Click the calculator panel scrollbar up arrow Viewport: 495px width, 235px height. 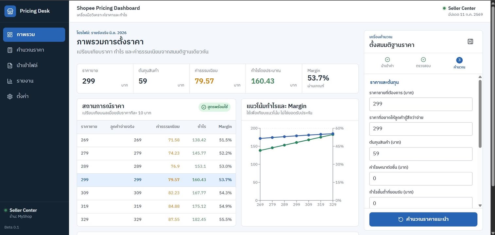tap(480, 77)
